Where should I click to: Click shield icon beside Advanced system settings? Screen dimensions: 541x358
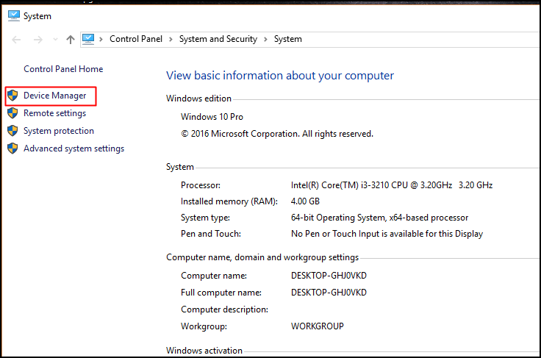point(12,148)
